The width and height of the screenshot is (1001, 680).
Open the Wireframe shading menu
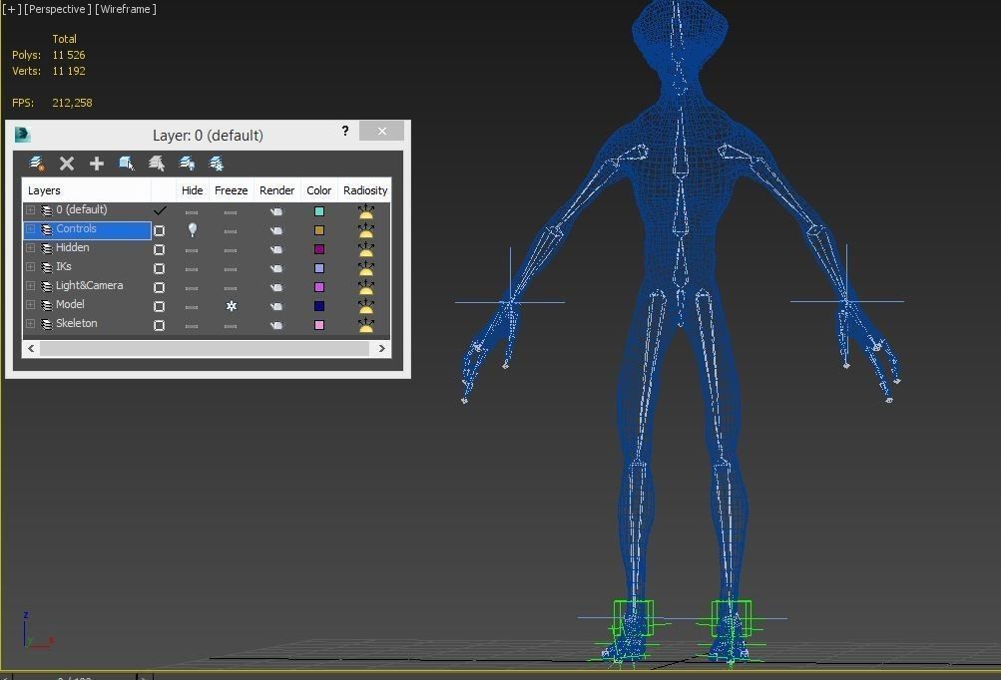click(x=125, y=9)
